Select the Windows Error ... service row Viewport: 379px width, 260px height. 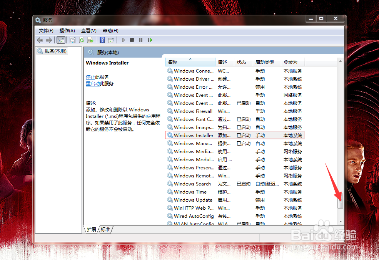(x=235, y=87)
